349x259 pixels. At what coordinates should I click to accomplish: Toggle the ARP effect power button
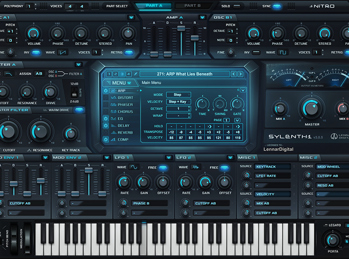(106, 91)
